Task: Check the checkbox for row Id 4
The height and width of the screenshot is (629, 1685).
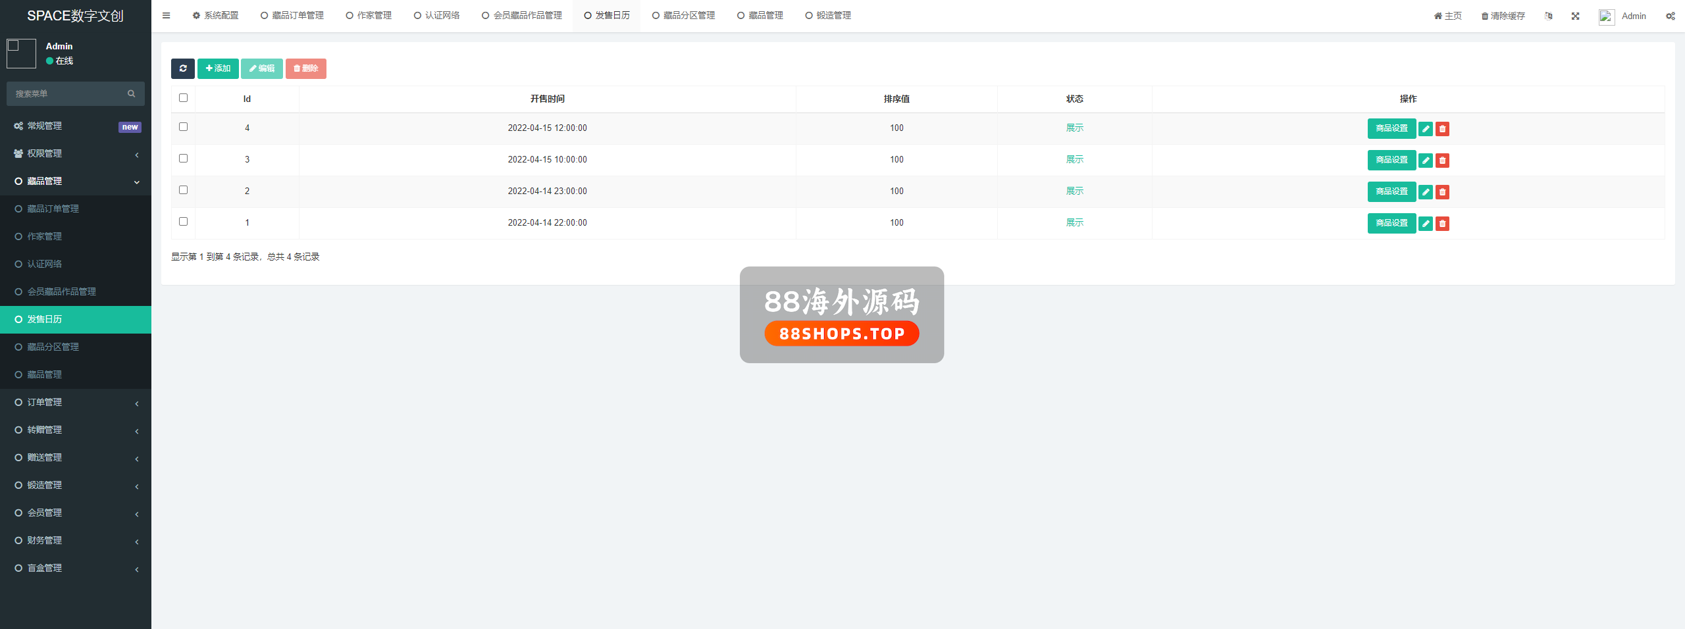Action: (x=184, y=127)
